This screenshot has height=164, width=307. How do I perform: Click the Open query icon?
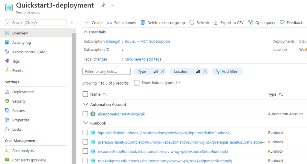click(x=250, y=22)
